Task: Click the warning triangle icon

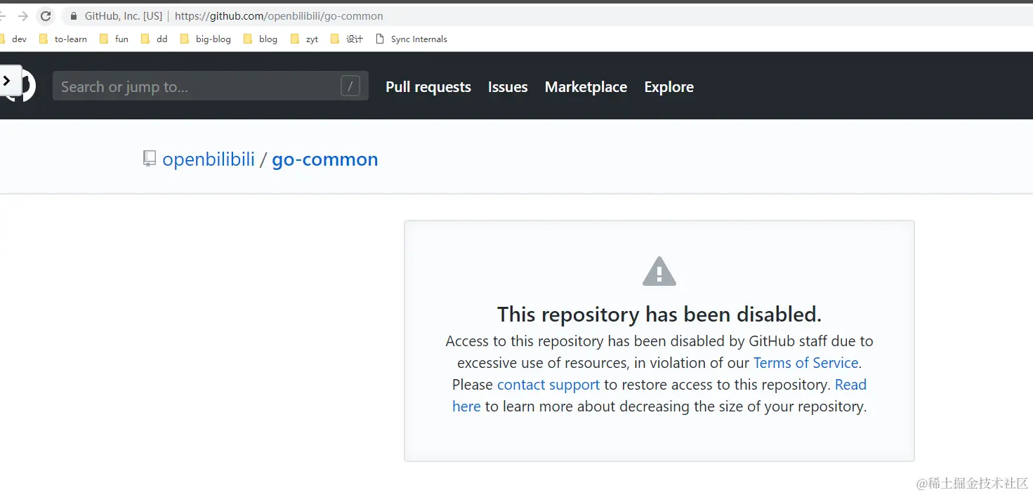Action: (x=659, y=271)
